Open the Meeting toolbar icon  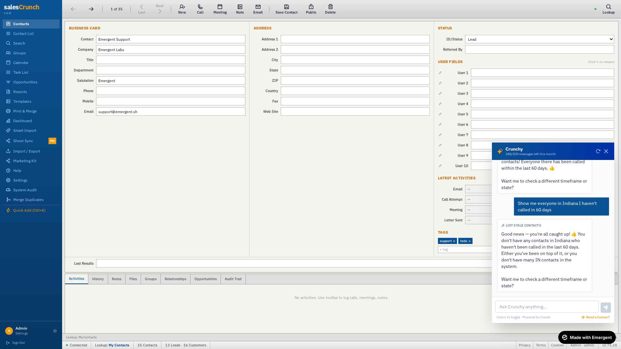[220, 9]
